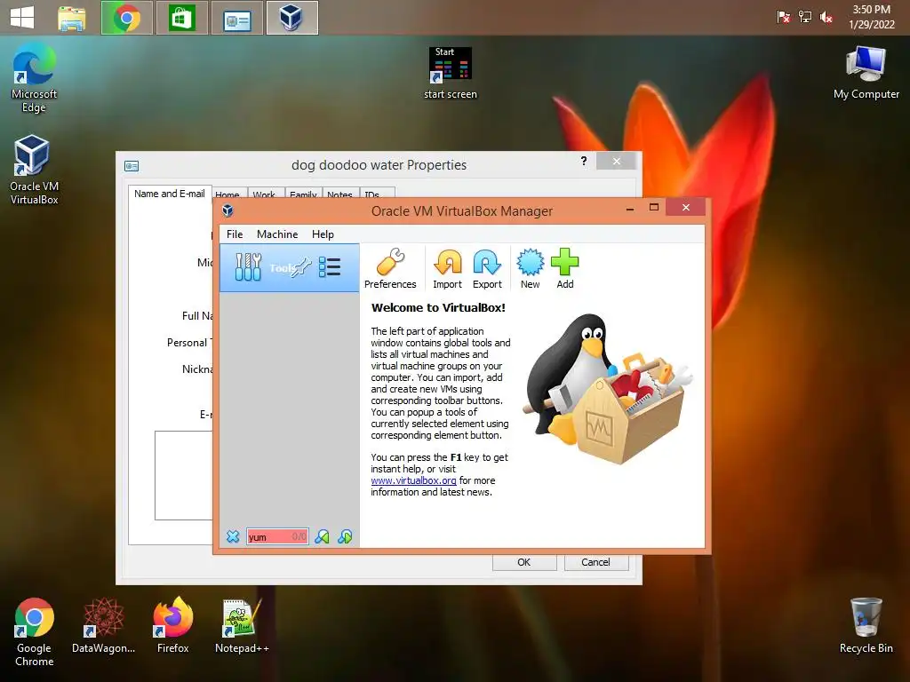The width and height of the screenshot is (910, 682).
Task: Click the VirtualBox title bar app icon
Action: pyautogui.click(x=228, y=210)
